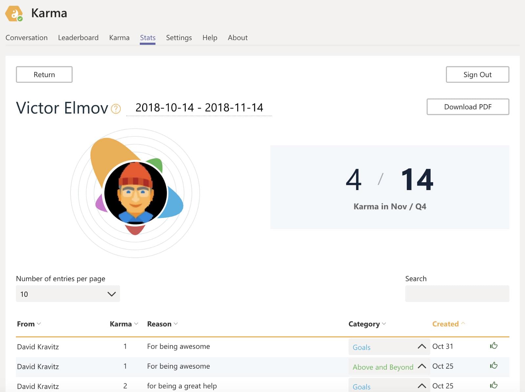Switch to the Leaderboard tab
The width and height of the screenshot is (525, 392).
pos(78,38)
